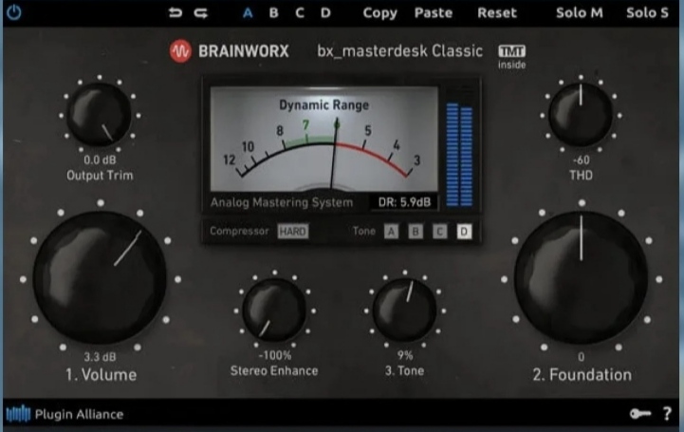
Task: Click the blue stereo level meter
Action: coord(459,154)
